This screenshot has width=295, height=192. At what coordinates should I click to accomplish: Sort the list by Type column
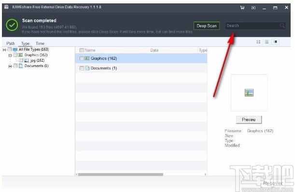pos(203,50)
